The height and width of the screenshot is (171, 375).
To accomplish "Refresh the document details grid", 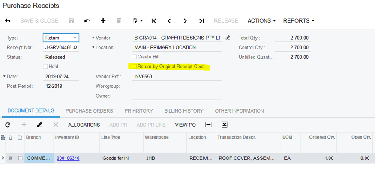I will click(7, 125).
